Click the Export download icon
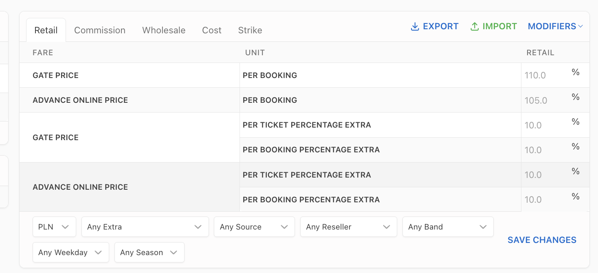Screen dimensions: 598x273 pyautogui.click(x=415, y=27)
